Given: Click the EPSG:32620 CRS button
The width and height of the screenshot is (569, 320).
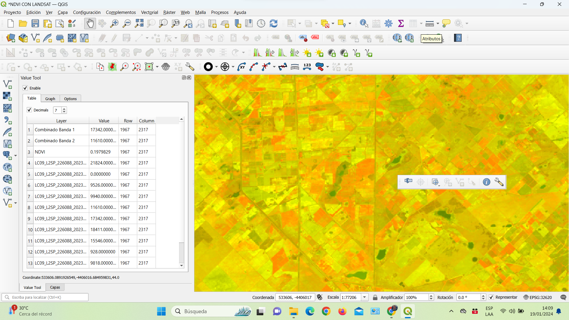Looking at the screenshot, I should click(538, 297).
